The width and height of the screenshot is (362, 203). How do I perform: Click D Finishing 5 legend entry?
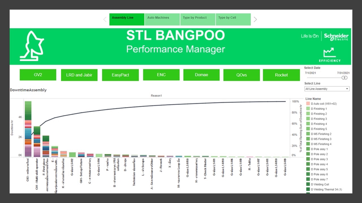tap(316, 129)
